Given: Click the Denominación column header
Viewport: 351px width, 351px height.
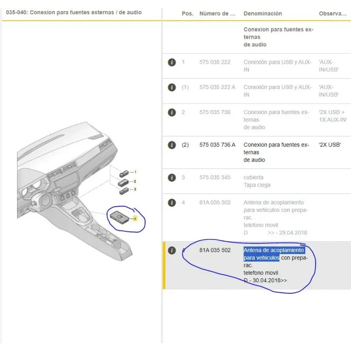Looking at the screenshot, I should [x=263, y=14].
